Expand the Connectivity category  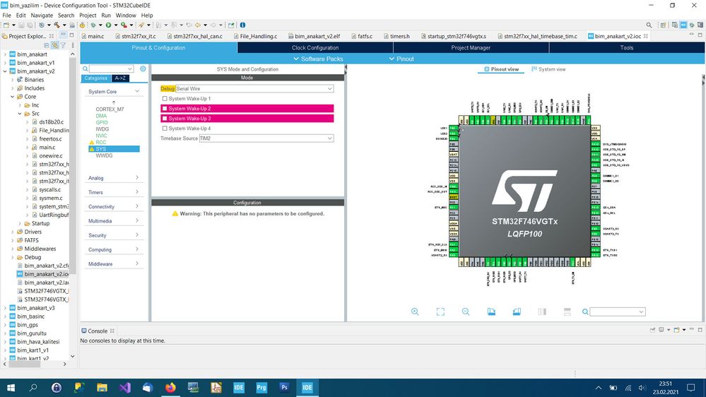click(x=114, y=206)
